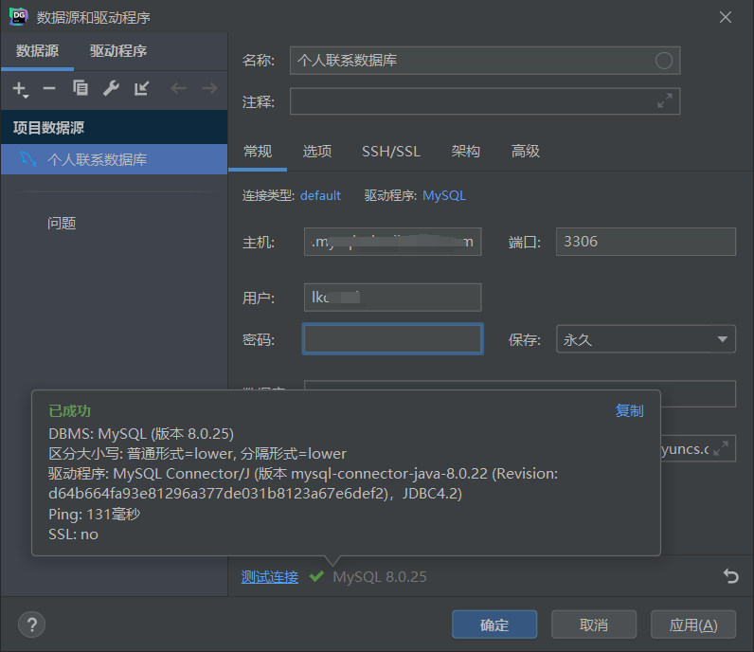Click the DataGrip logo in title bar
This screenshot has width=754, height=652.
pos(19,17)
